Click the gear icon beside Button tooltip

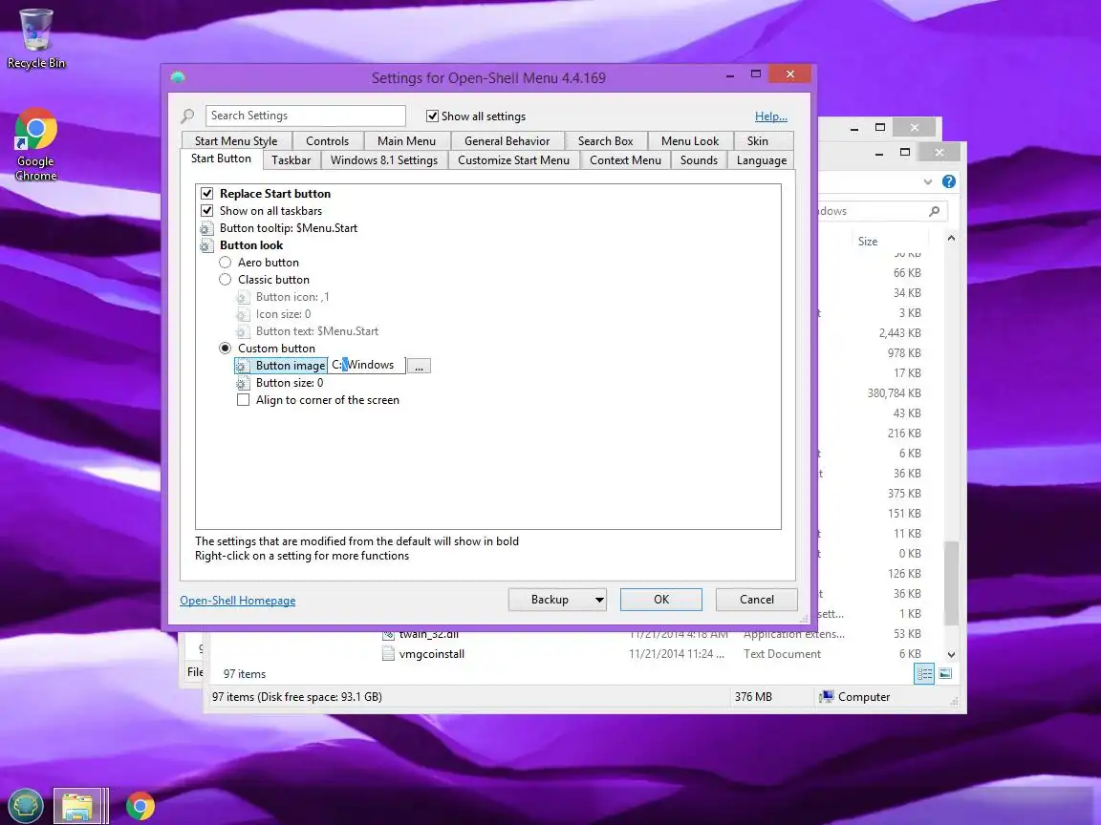[x=206, y=229]
